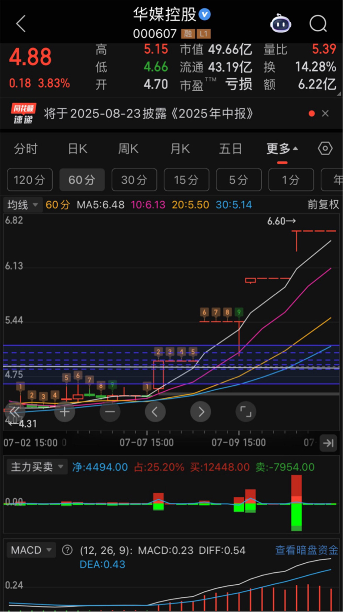Select the 60分 period button
The height and width of the screenshot is (612, 343).
click(82, 180)
